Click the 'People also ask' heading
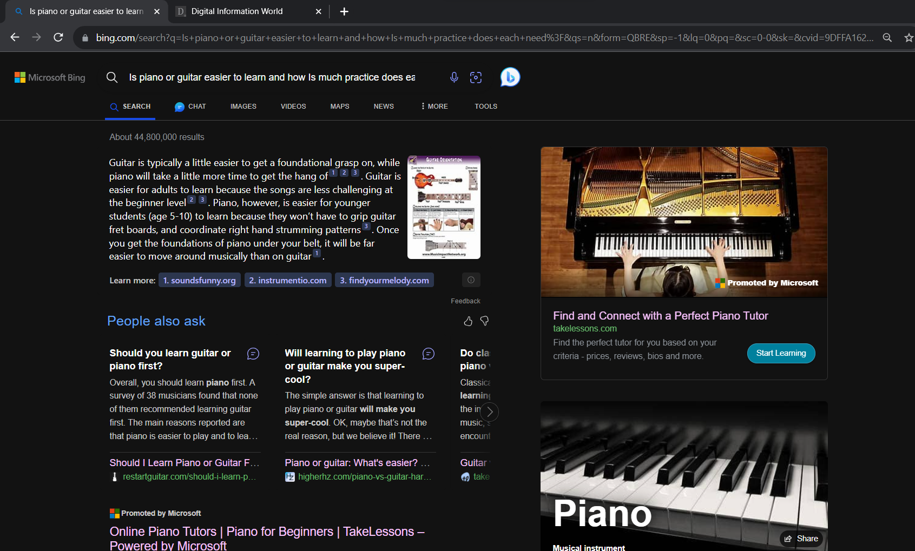The height and width of the screenshot is (551, 915). point(156,321)
